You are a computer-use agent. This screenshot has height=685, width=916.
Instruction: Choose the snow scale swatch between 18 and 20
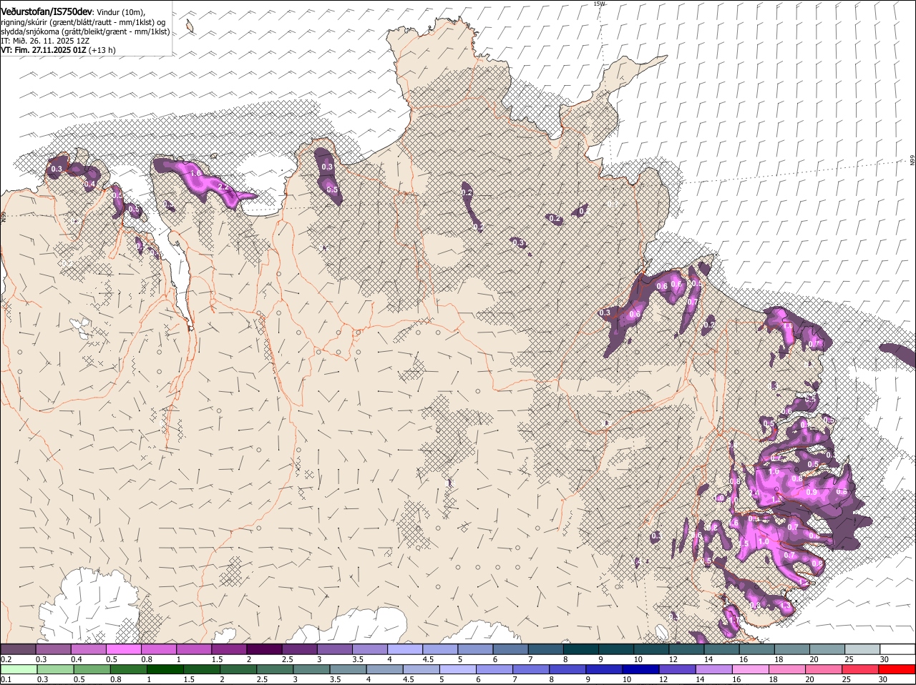791,649
